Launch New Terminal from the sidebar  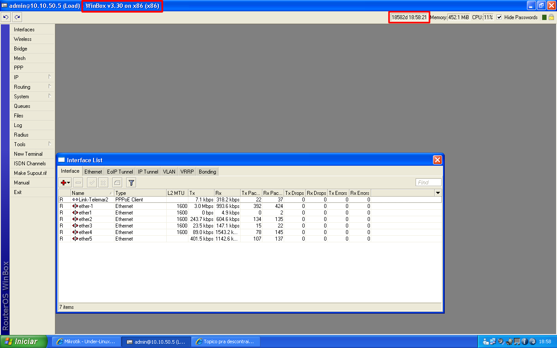32,154
